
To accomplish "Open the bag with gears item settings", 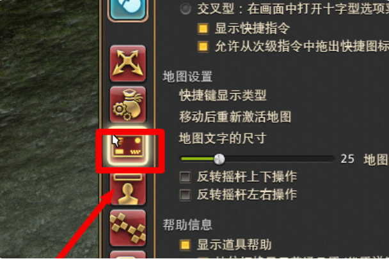I will 128,105.
